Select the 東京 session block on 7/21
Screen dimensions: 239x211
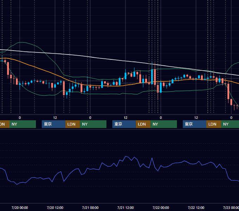pos(124,124)
